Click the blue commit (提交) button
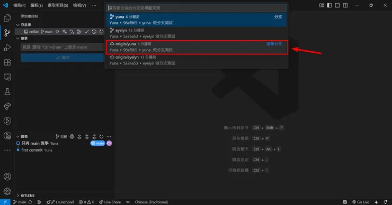Viewport: 392px width, 205px height. (63, 58)
